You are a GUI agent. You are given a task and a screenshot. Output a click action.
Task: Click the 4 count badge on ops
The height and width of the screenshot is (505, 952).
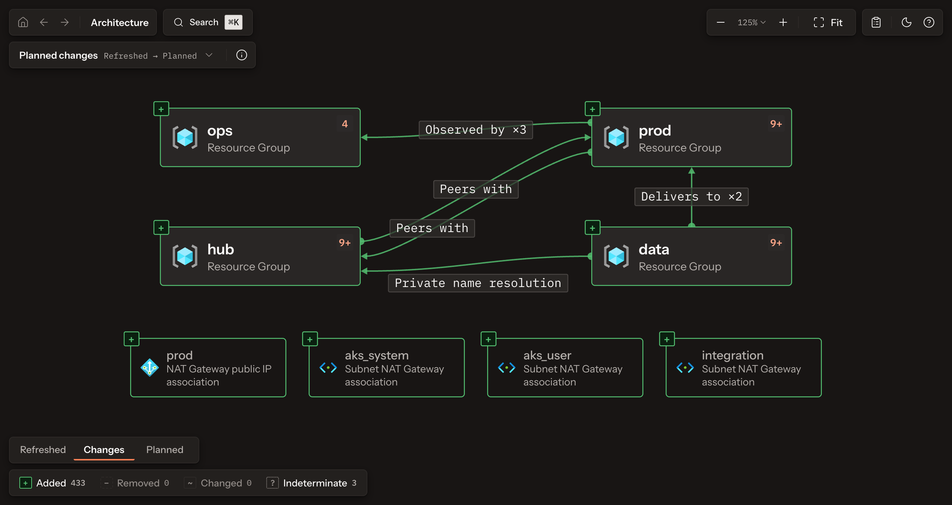pos(345,124)
